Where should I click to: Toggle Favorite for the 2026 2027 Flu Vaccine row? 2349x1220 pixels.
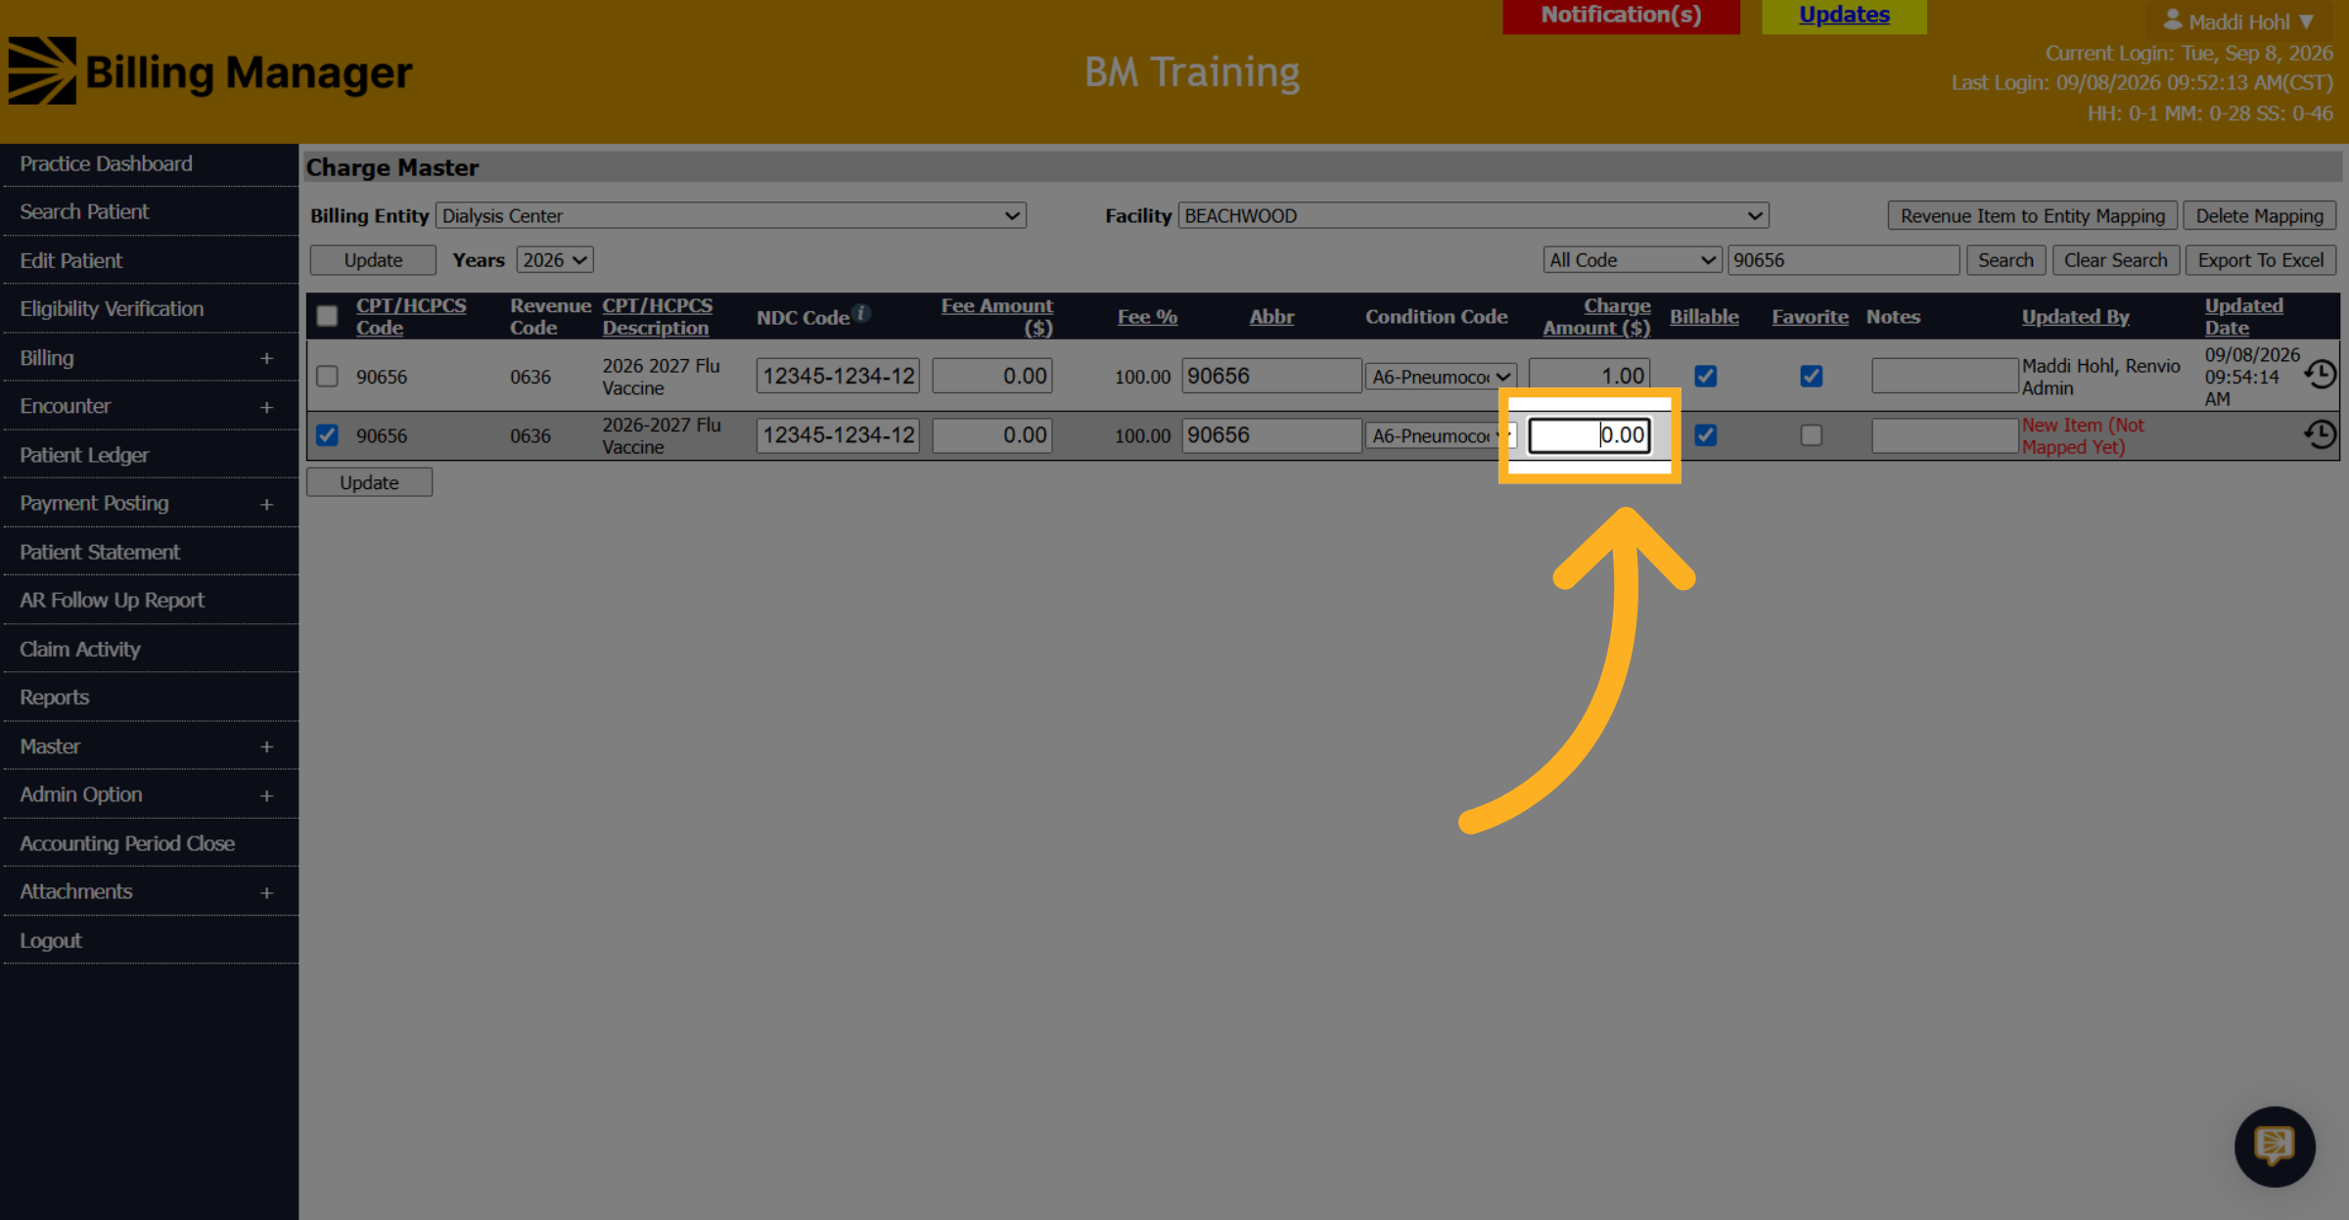pyautogui.click(x=1812, y=376)
